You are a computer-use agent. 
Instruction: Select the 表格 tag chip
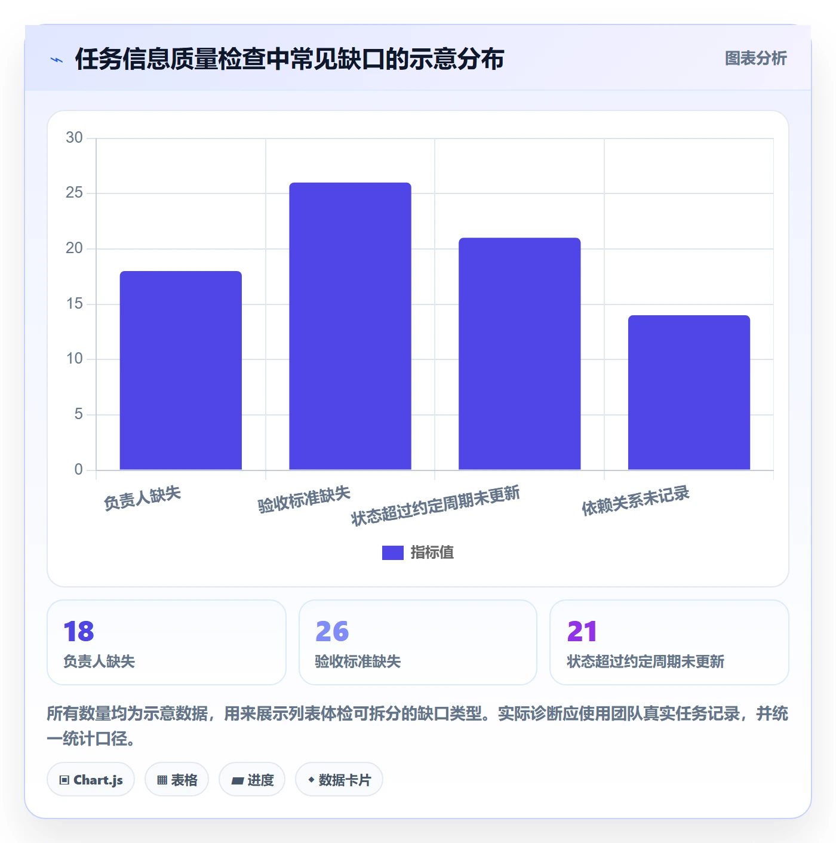point(177,780)
